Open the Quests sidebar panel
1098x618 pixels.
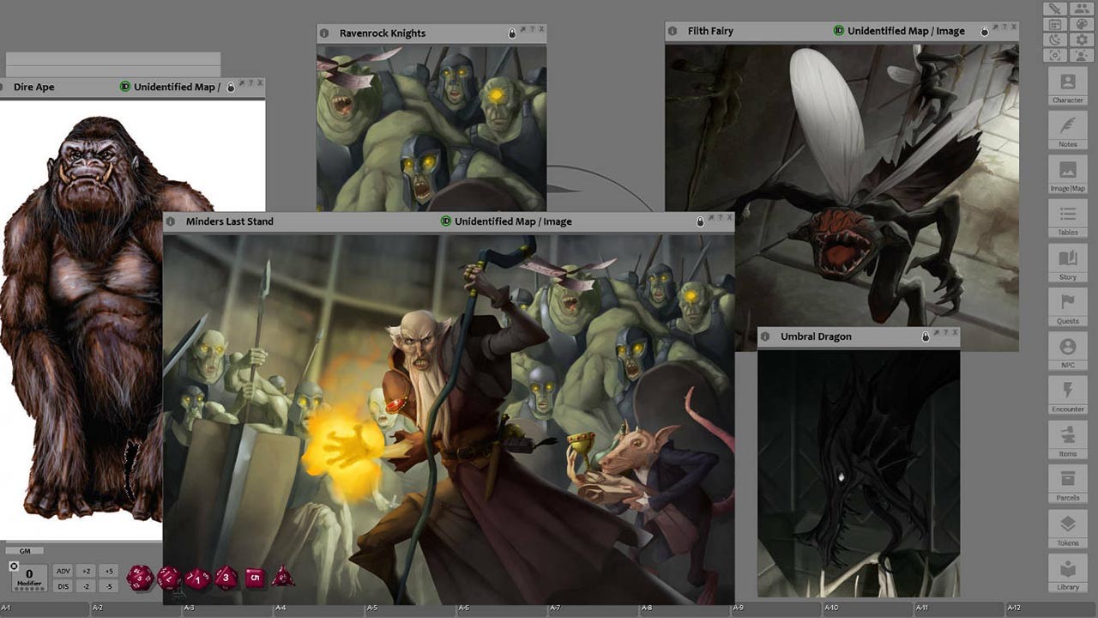(1067, 306)
